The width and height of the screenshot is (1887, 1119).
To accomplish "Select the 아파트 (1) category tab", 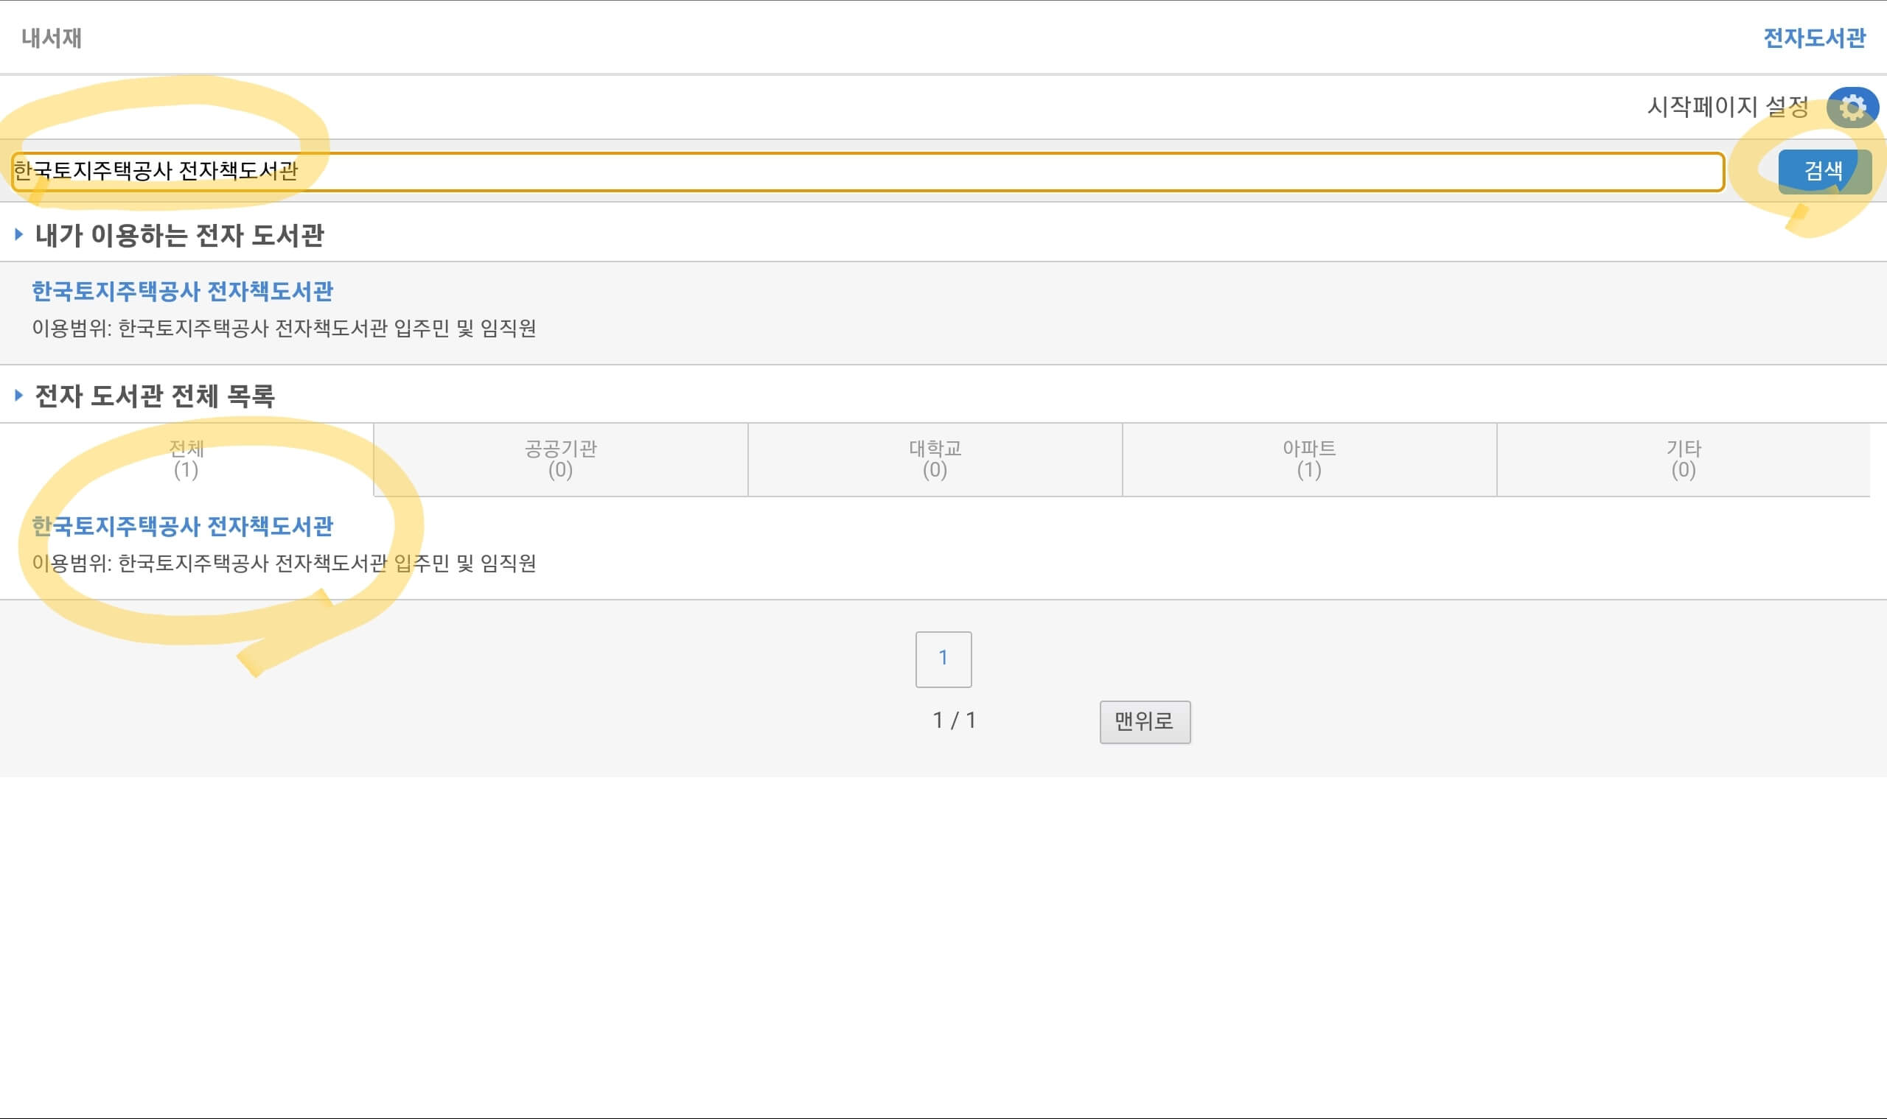I will 1309,459.
